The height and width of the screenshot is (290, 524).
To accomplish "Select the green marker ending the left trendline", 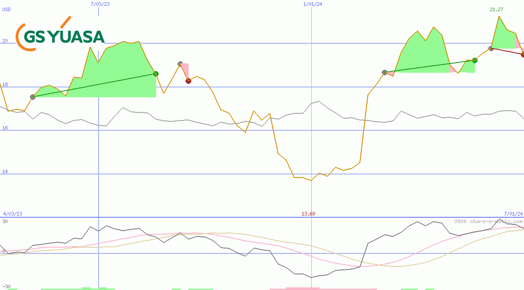I will pos(156,74).
